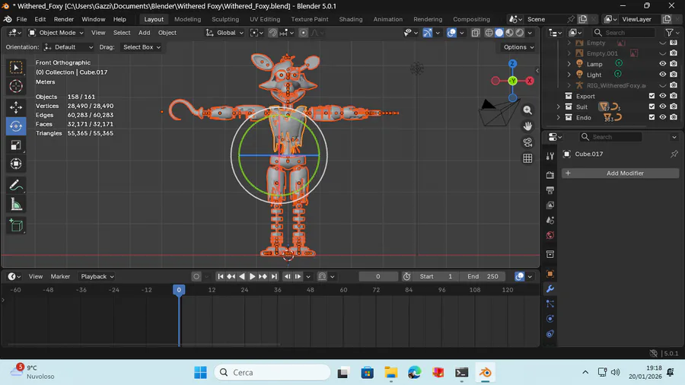Screen dimensions: 685x385
Task: Pick the Add Cube tool
Action: (16, 225)
